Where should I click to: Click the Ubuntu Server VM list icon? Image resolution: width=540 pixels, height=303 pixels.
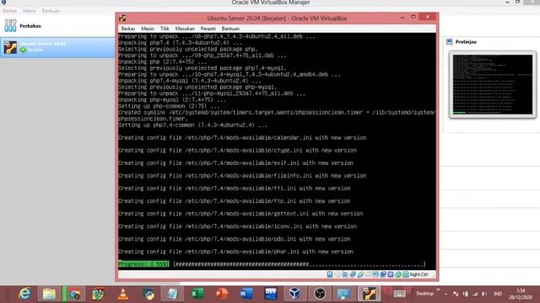(10, 47)
